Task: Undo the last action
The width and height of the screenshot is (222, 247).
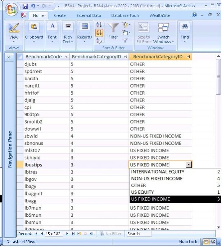Action: pyautogui.click(x=33, y=6)
